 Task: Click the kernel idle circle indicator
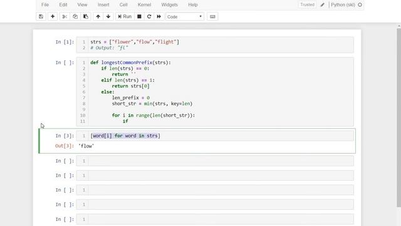tap(360, 4)
